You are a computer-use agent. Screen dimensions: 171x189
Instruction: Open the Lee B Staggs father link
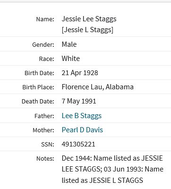82,116
